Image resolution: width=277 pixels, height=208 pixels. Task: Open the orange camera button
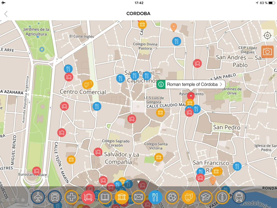[267, 52]
